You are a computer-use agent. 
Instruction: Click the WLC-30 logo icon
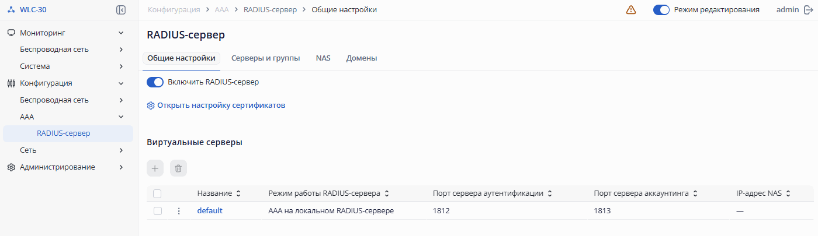pyautogui.click(x=11, y=10)
